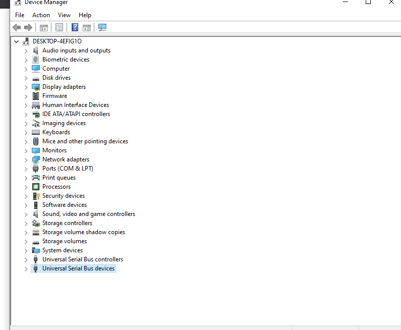Select the Display adapters label
This screenshot has height=330, width=401.
tap(64, 87)
